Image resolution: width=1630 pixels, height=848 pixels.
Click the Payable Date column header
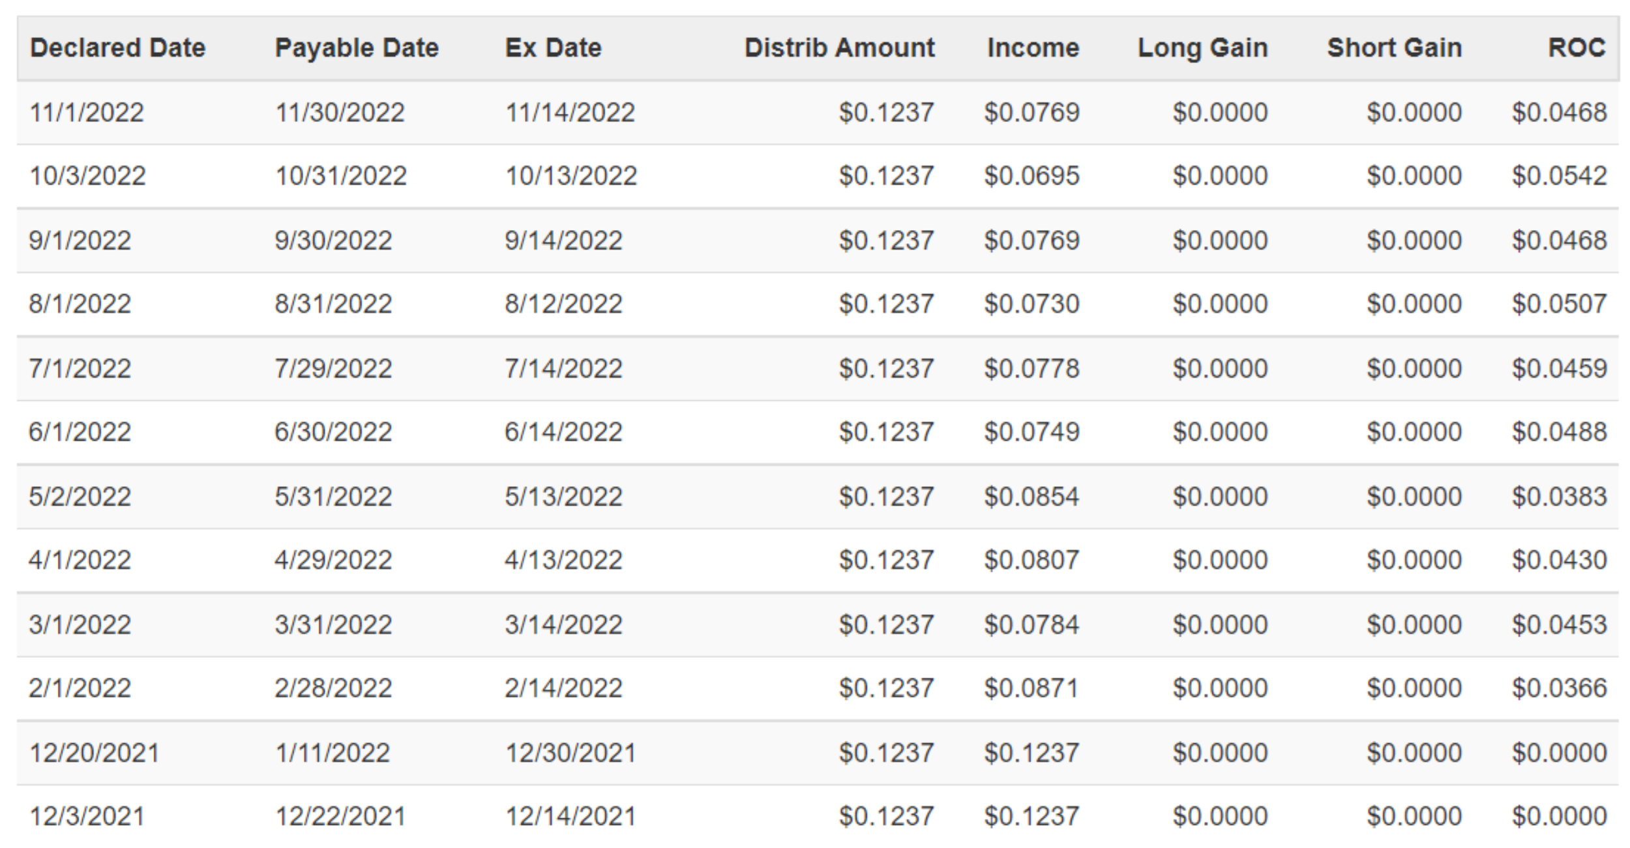[x=356, y=48]
